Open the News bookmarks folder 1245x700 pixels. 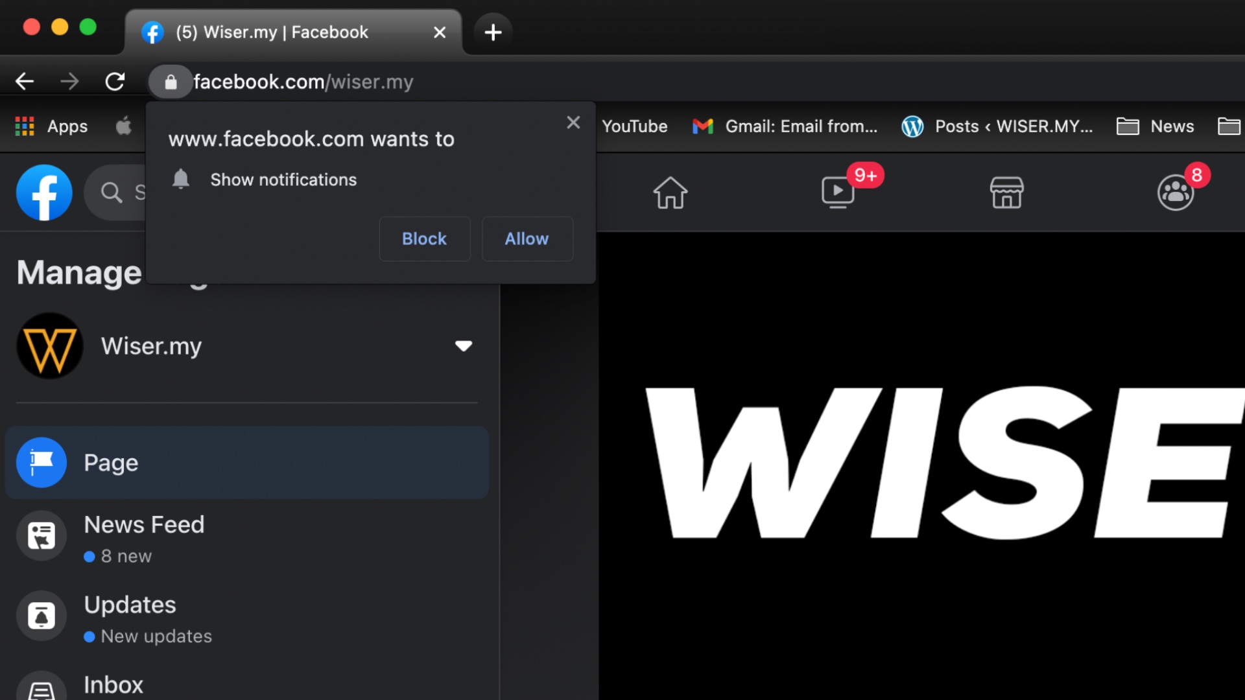[x=1156, y=126]
